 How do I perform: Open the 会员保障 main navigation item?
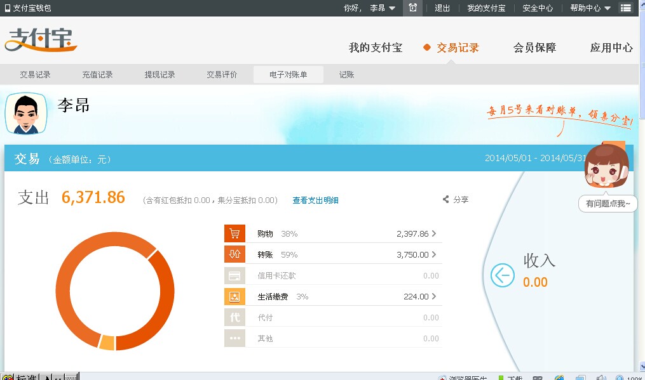[534, 48]
